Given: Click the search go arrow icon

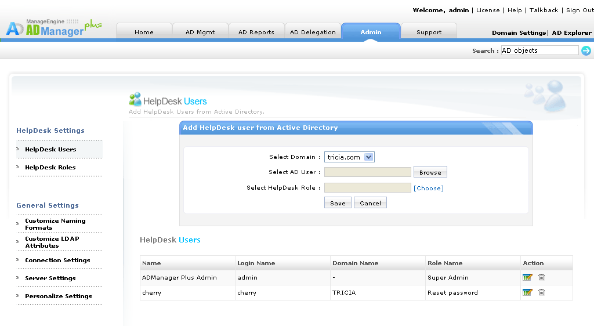Looking at the screenshot, I should tap(586, 50).
